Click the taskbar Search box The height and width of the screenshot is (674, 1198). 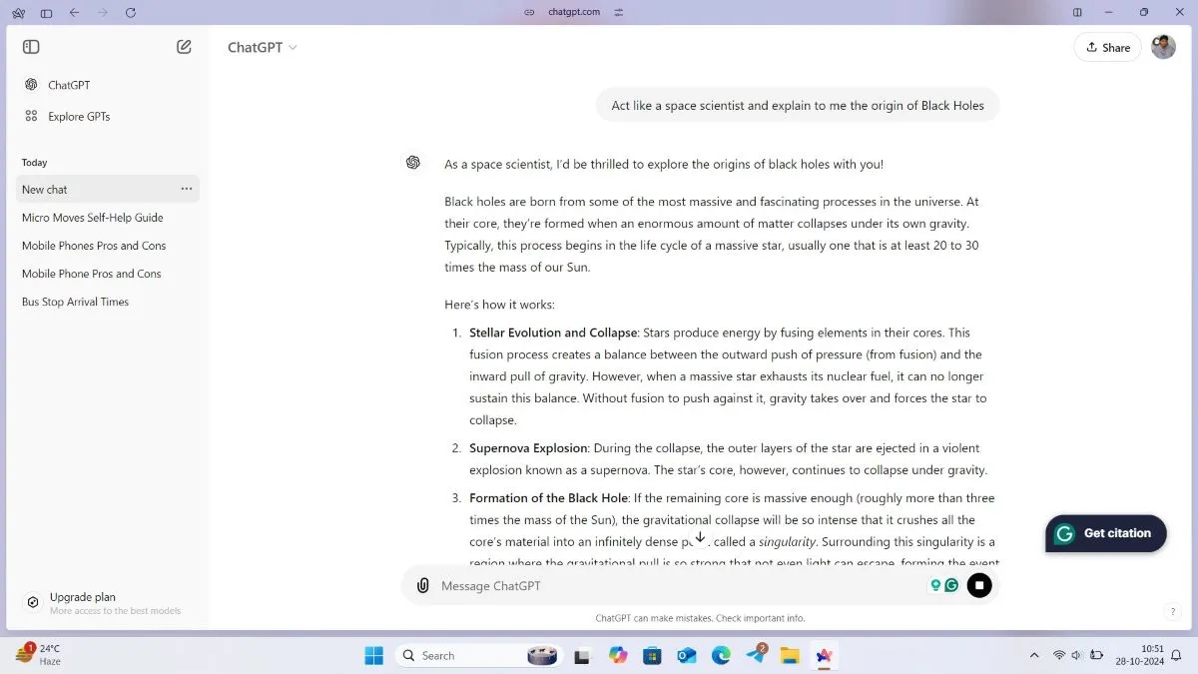477,655
